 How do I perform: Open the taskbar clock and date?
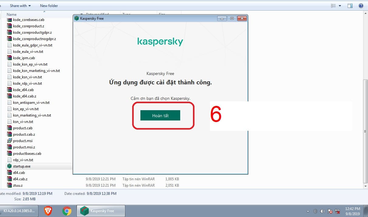tap(353, 211)
